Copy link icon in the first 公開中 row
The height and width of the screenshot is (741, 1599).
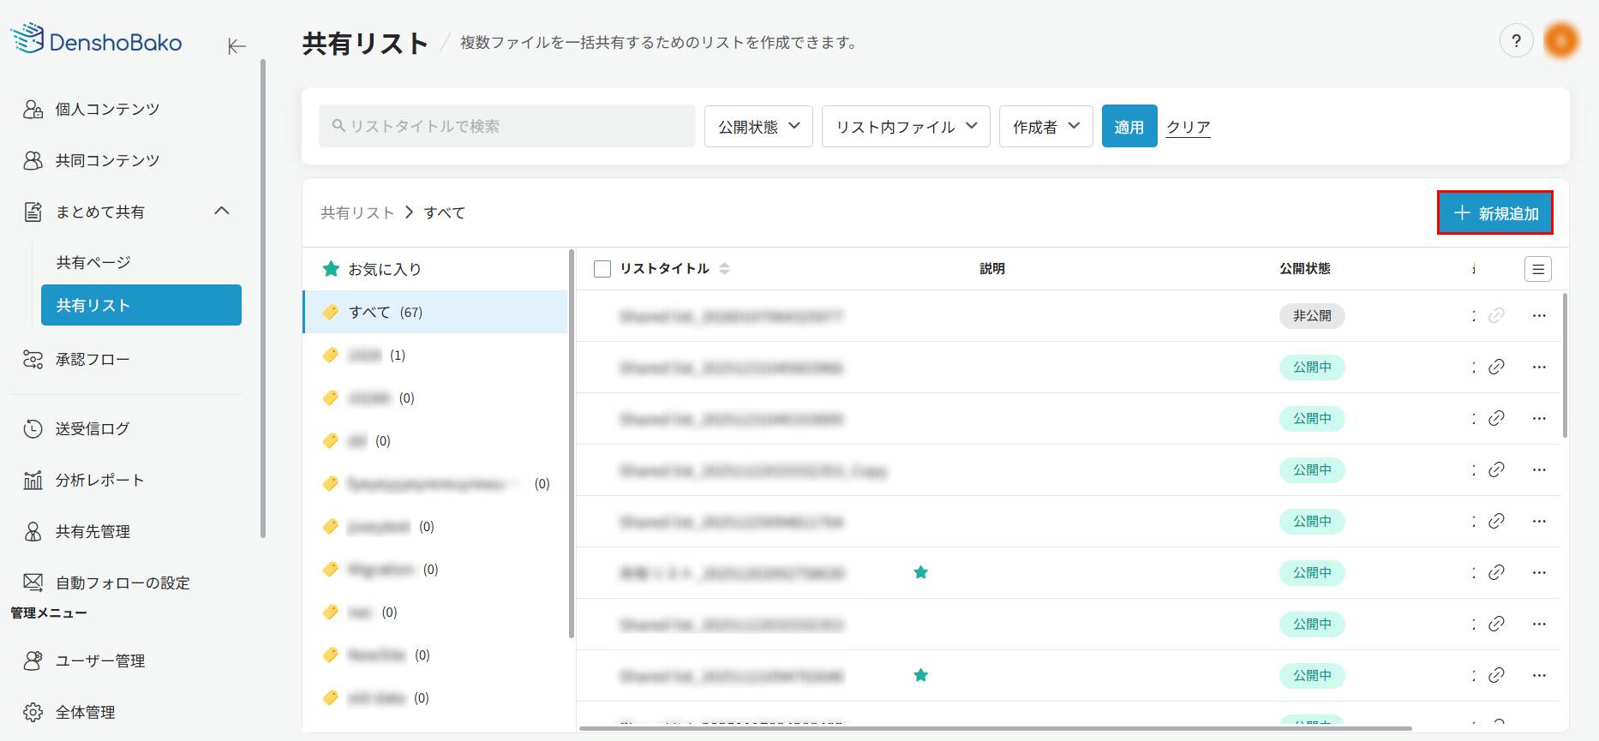[1496, 367]
